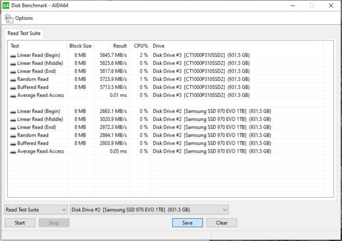
Task: Click the Drive column header
Action: coord(237,46)
